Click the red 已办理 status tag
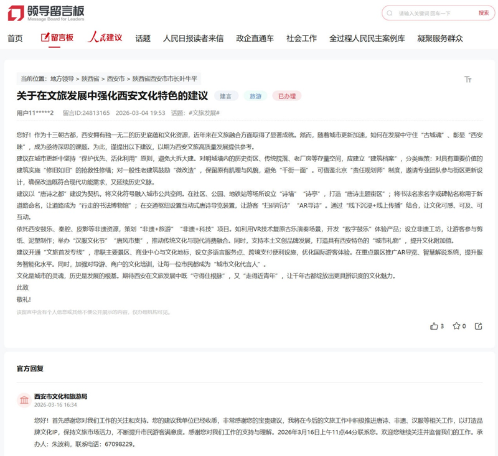This screenshot has height=456, width=498. pyautogui.click(x=287, y=96)
